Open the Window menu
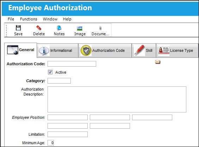199x147 pixels. point(50,19)
